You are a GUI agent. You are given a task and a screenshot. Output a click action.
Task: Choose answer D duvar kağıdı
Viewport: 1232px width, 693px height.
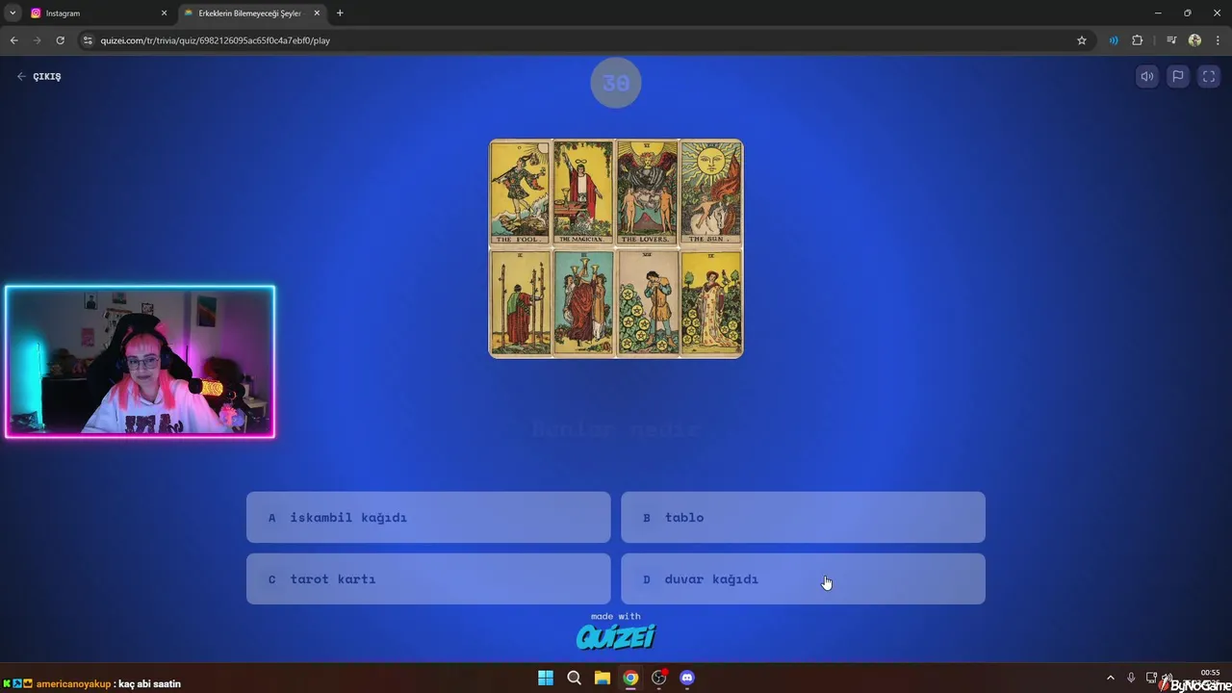[803, 579]
